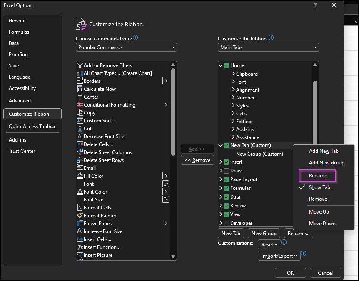Uncheck the Page Layout tab checkbox
The image size is (359, 281).
coord(226,179)
